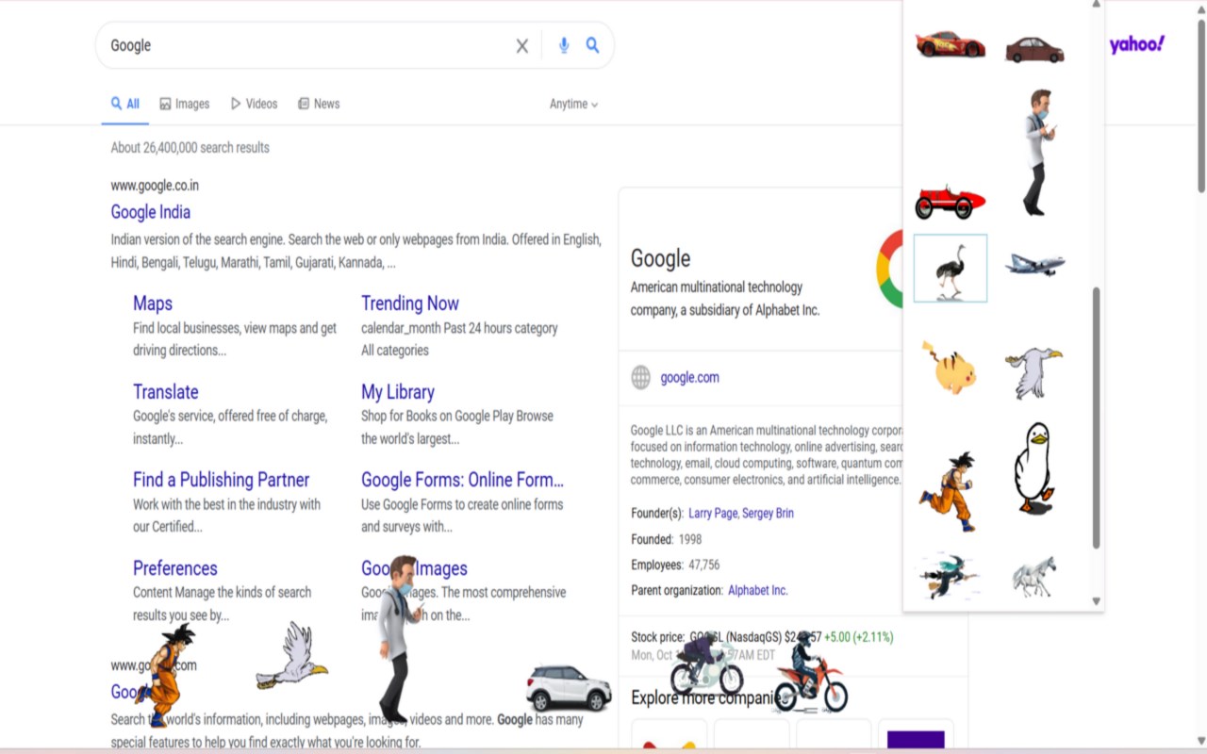This screenshot has height=754, width=1207.
Task: Open the Anytime filter dropdown
Action: point(573,104)
